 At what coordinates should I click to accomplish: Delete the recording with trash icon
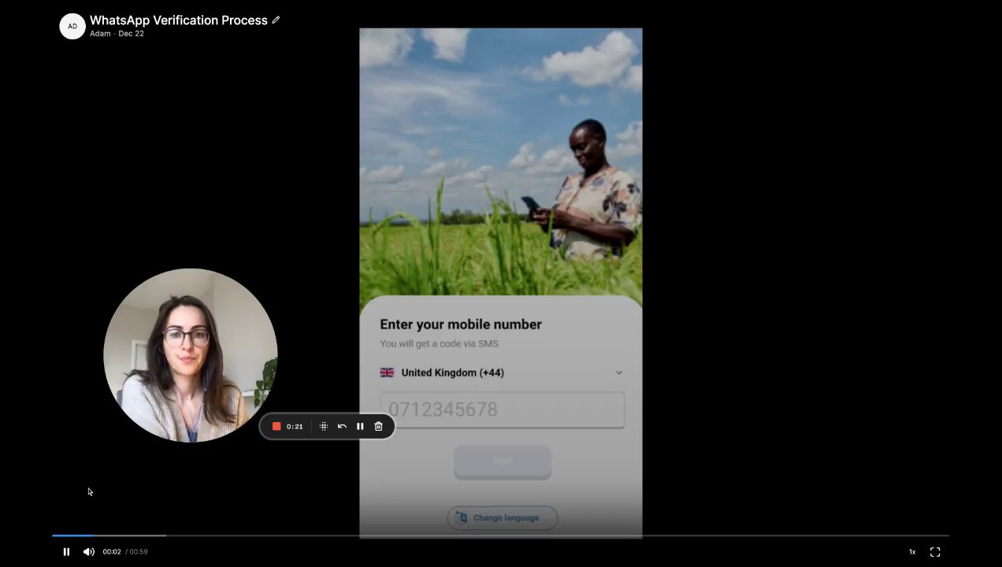[x=378, y=426]
